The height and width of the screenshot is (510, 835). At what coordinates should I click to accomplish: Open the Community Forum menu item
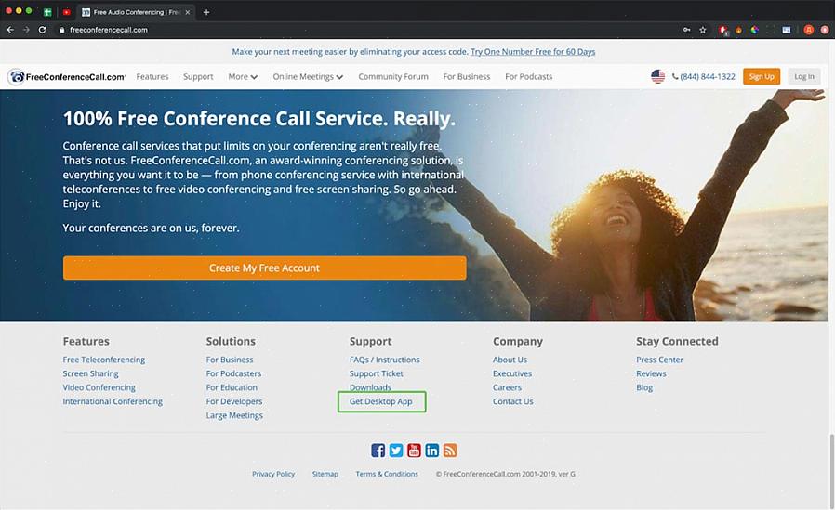point(393,76)
